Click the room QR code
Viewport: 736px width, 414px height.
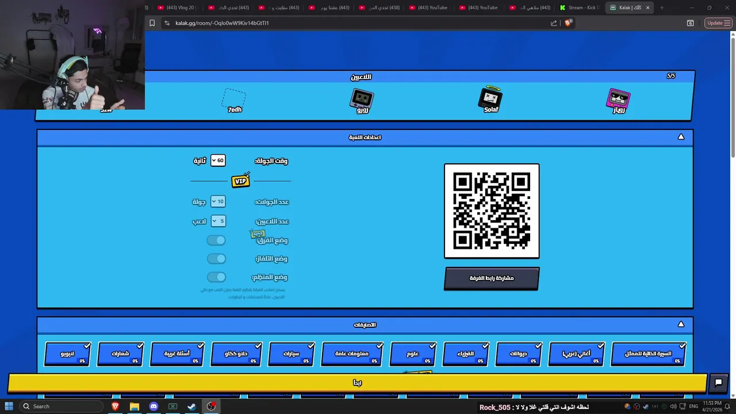coord(492,211)
